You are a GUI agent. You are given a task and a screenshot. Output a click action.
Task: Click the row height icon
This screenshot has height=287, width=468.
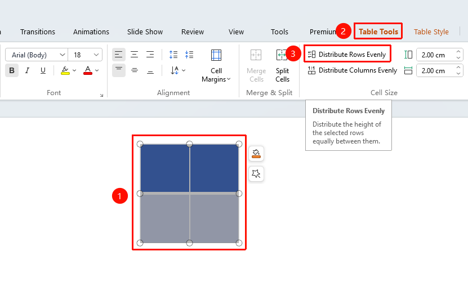click(x=408, y=55)
